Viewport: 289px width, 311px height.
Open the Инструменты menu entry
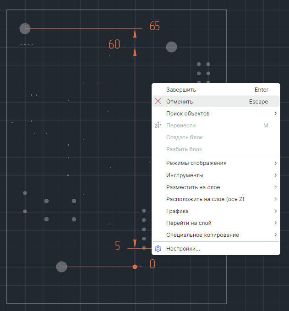[185, 175]
